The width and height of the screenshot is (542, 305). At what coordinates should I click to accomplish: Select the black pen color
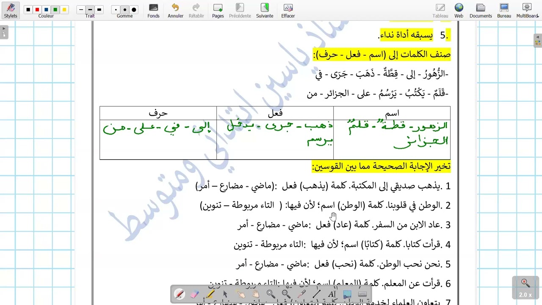coord(28,9)
